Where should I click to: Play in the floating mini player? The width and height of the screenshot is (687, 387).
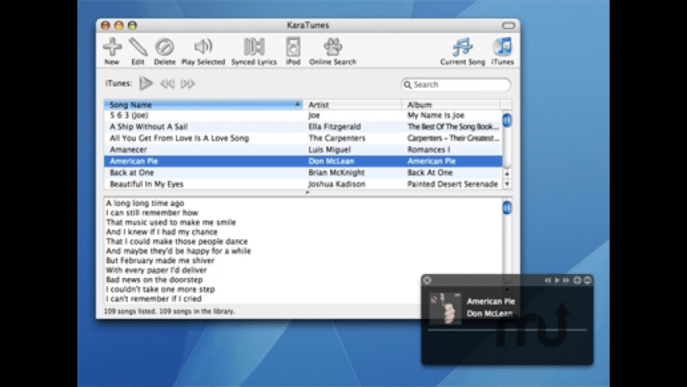click(x=557, y=280)
